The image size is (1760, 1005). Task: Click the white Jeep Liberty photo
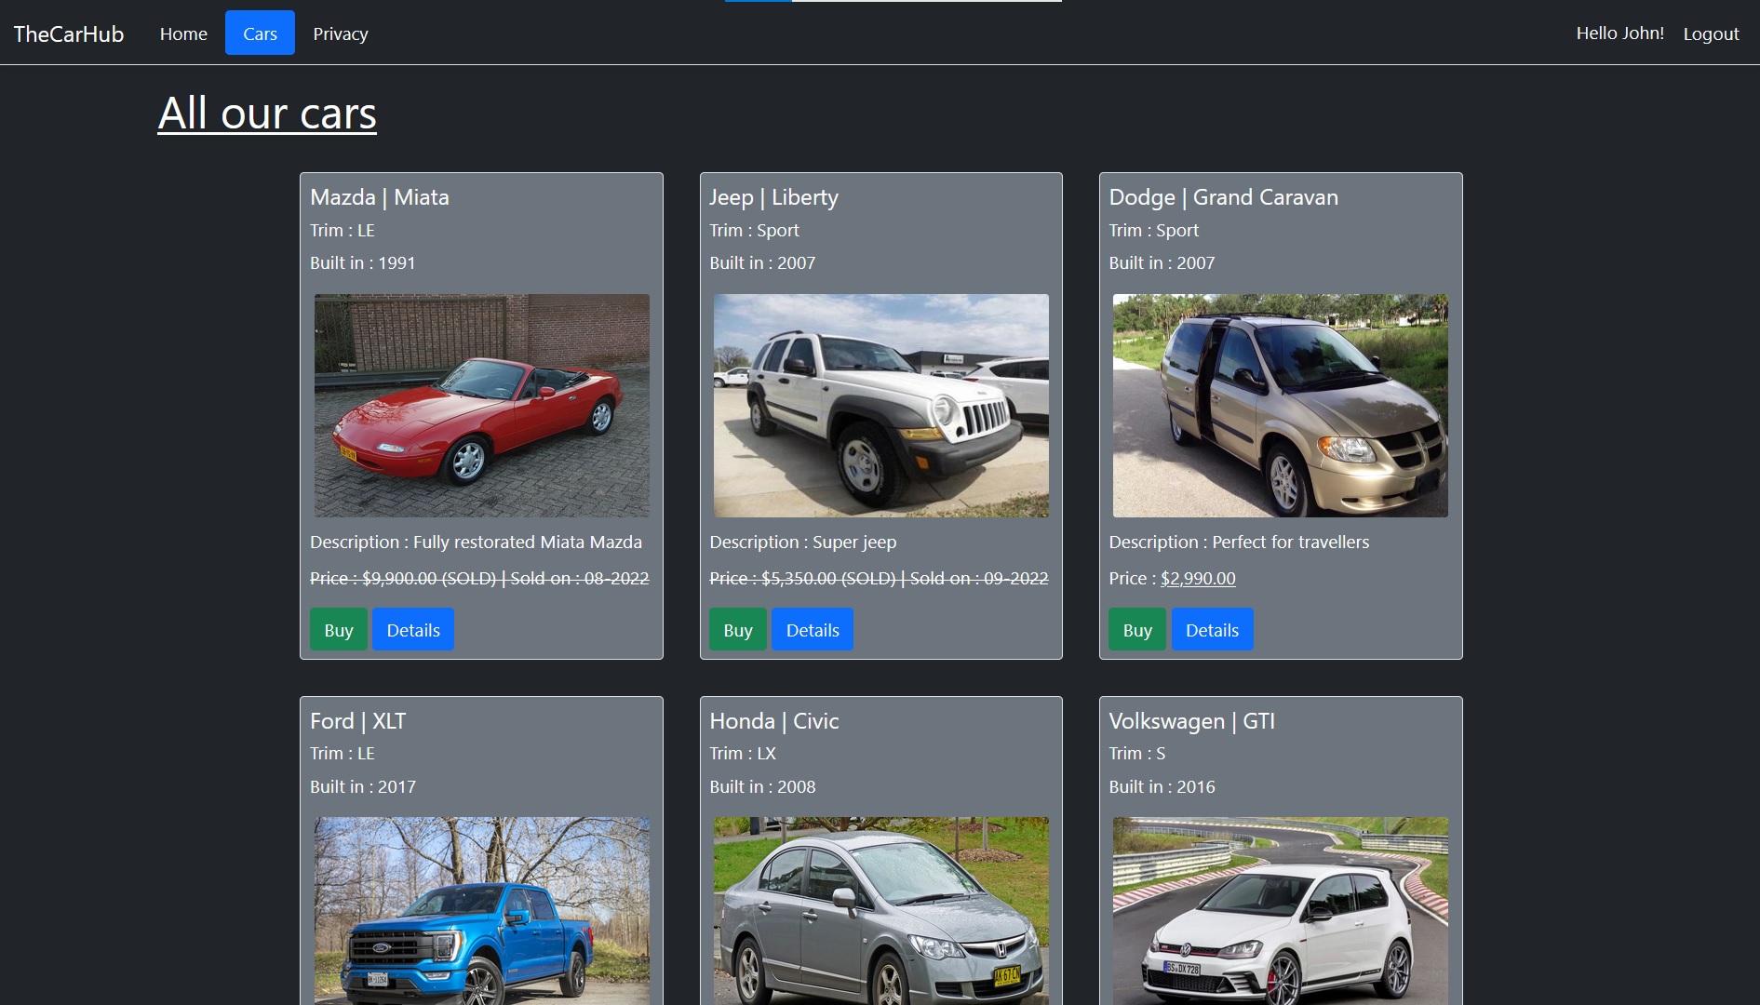(881, 406)
